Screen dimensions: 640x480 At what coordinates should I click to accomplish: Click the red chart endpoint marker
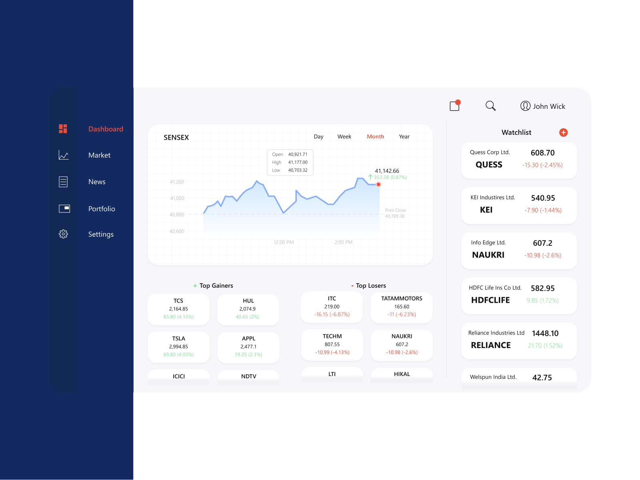click(378, 184)
